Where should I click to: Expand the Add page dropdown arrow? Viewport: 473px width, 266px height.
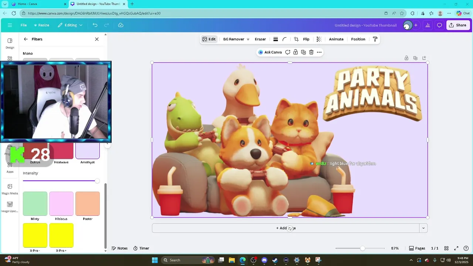point(423,228)
